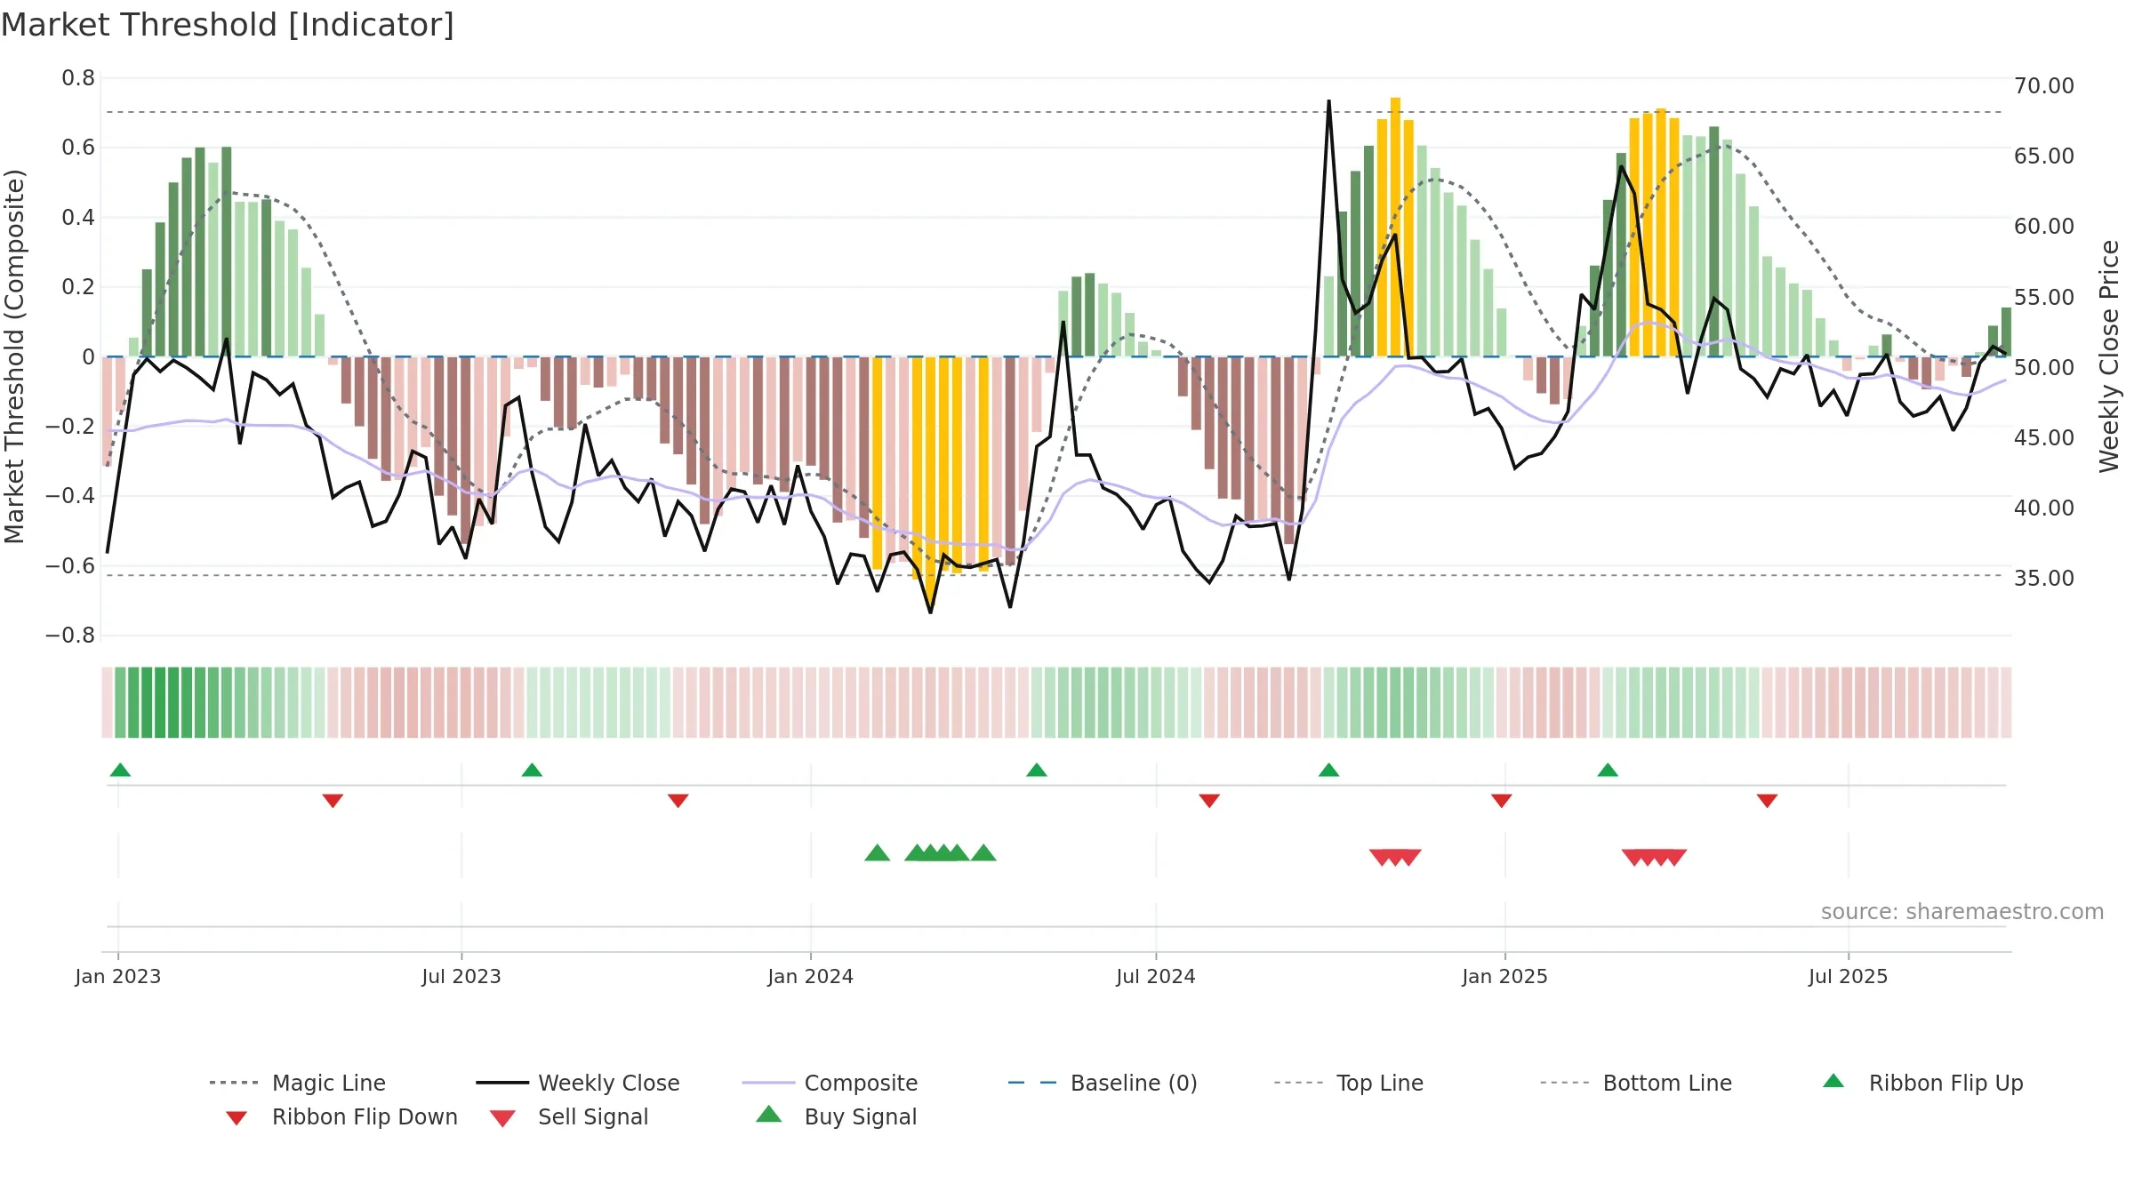This screenshot has height=1200, width=2134.
Task: Toggle the Buy Signal legend entry
Action: point(836,1116)
